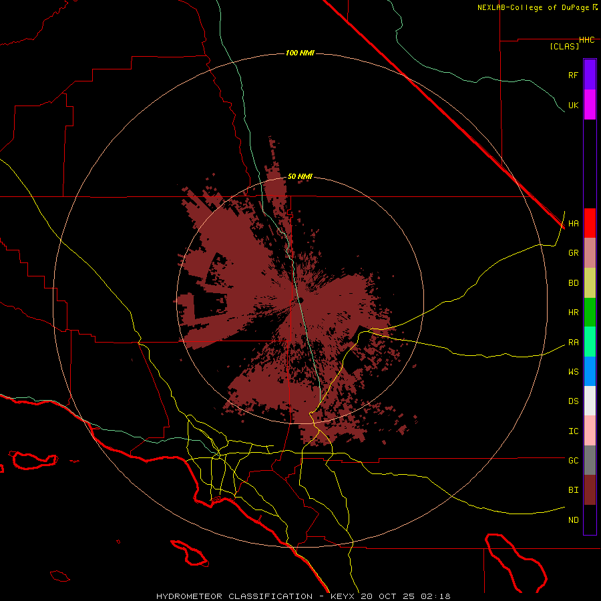This screenshot has height=601, width=601.
Task: Click the WS legend label
Action: tap(573, 372)
